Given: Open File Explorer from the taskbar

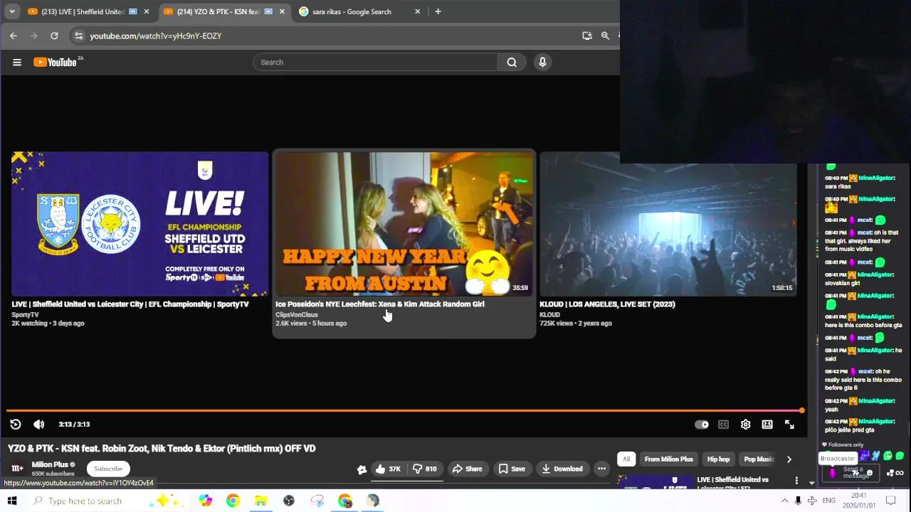Looking at the screenshot, I should tap(260, 501).
